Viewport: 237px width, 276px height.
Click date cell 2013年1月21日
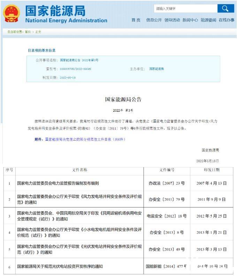pos(212,232)
